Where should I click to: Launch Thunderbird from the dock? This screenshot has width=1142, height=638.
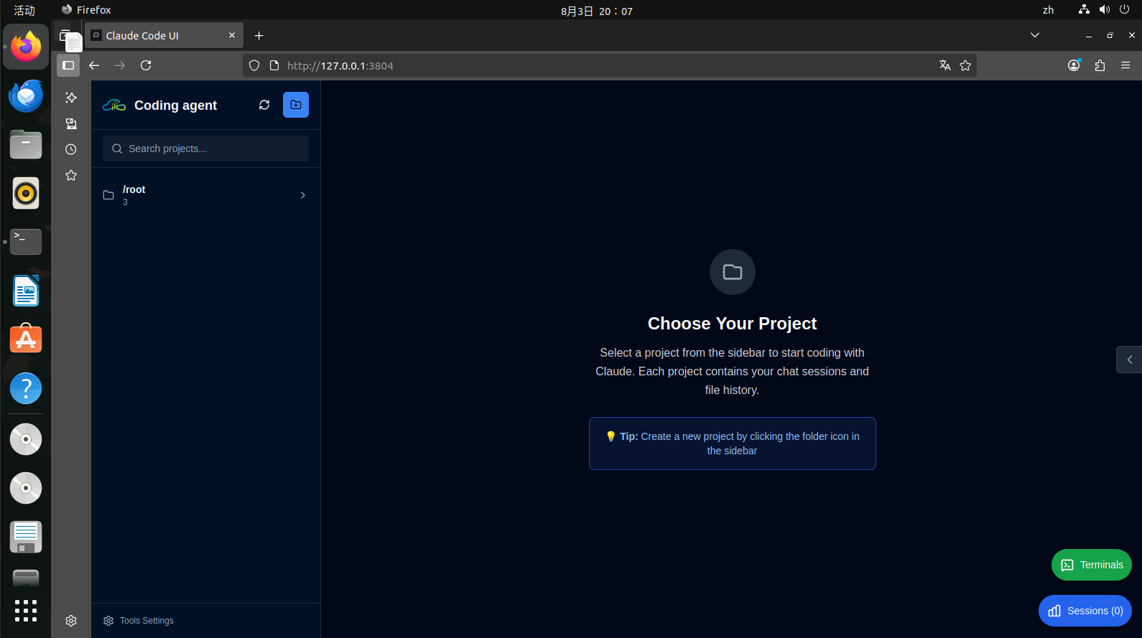click(26, 95)
